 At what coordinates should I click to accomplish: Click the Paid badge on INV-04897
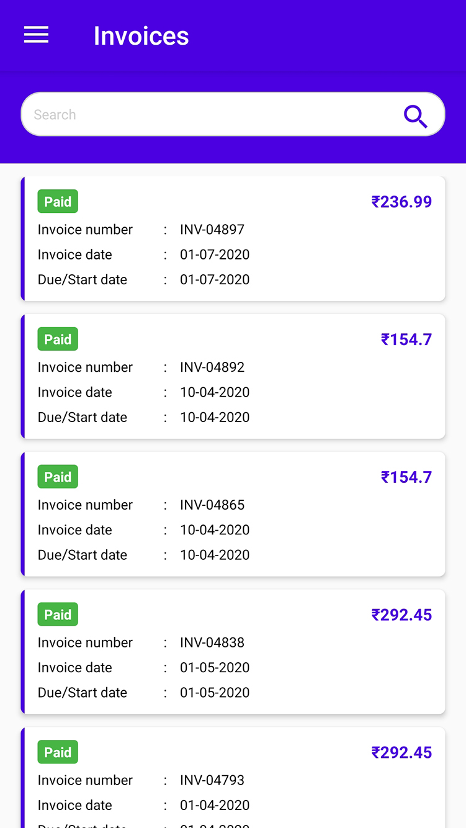(58, 202)
